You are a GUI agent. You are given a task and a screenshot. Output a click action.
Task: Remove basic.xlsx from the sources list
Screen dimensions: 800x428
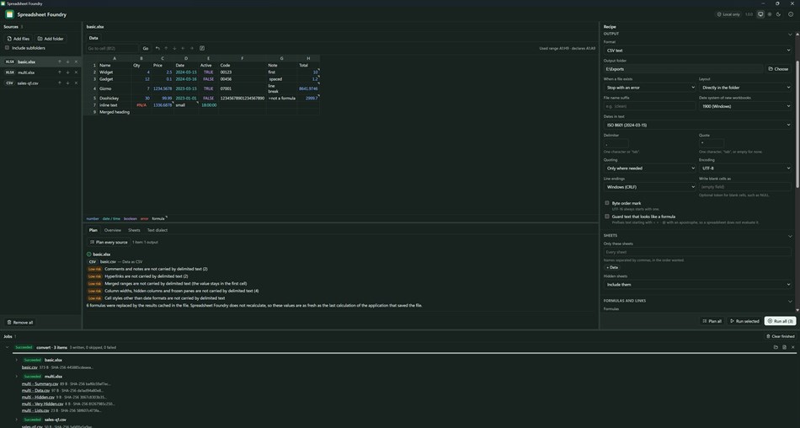point(76,62)
